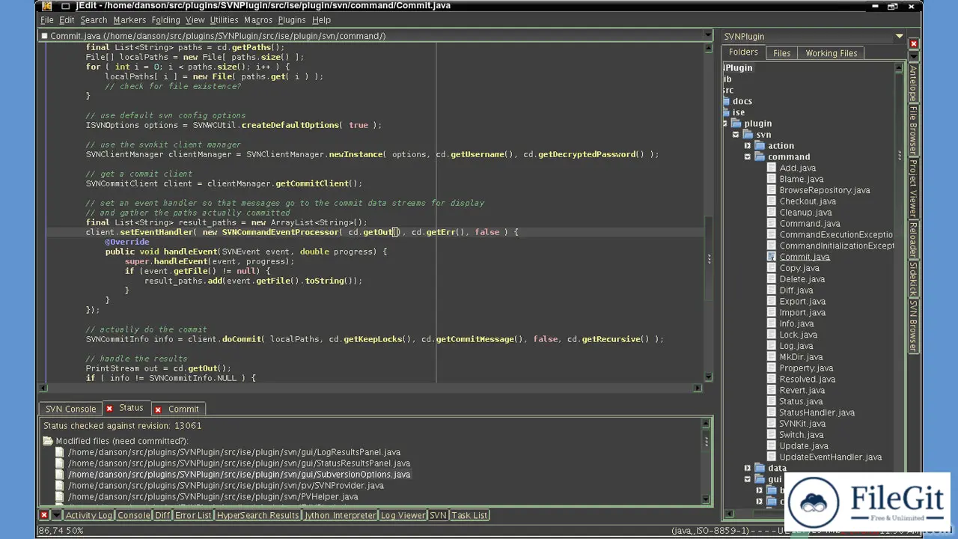
Task: Click the StatusHandler.java file icon
Action: (772, 412)
